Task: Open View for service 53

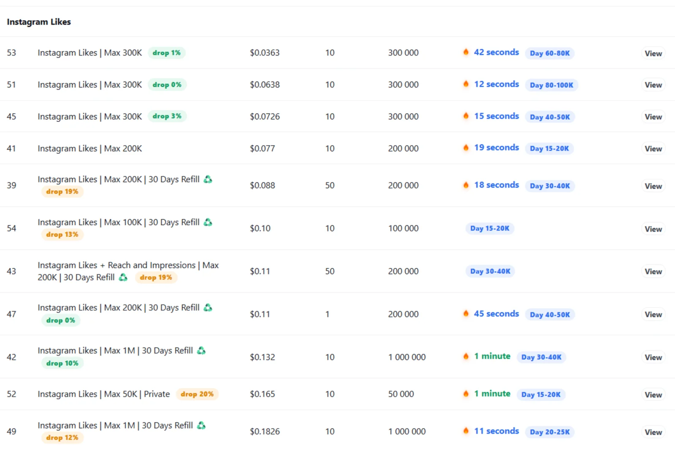Action: (x=653, y=53)
